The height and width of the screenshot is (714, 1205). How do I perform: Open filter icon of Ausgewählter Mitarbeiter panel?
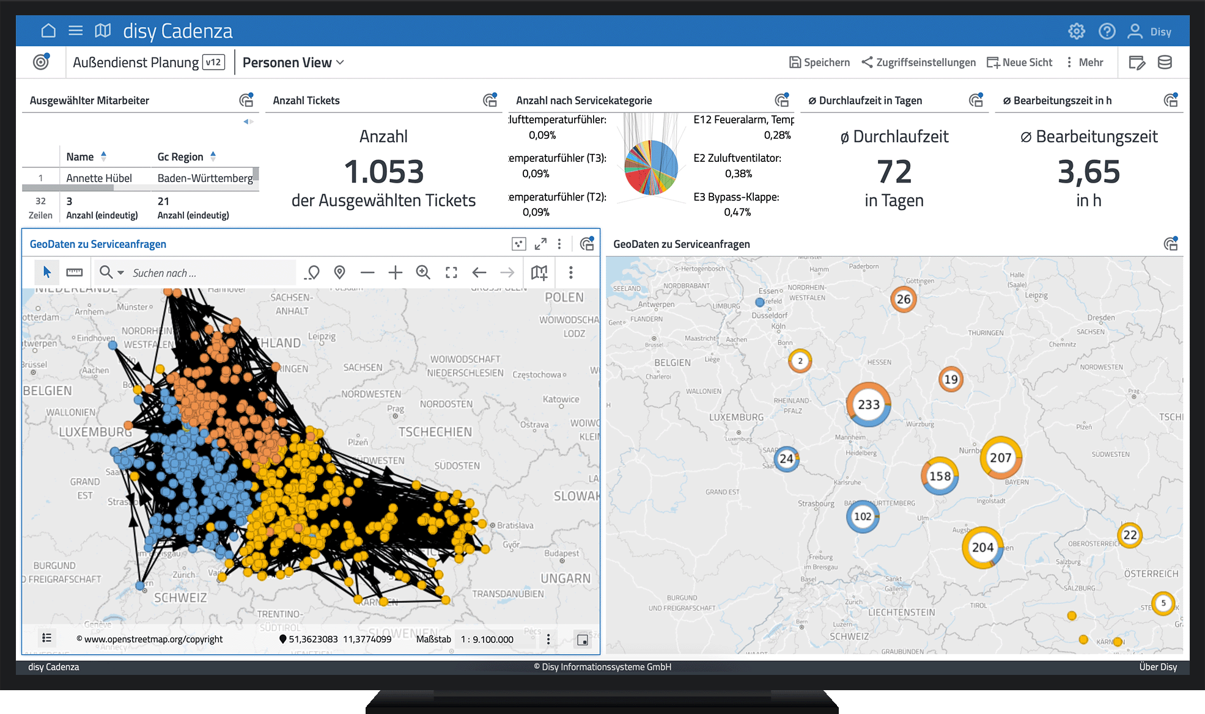click(x=246, y=100)
